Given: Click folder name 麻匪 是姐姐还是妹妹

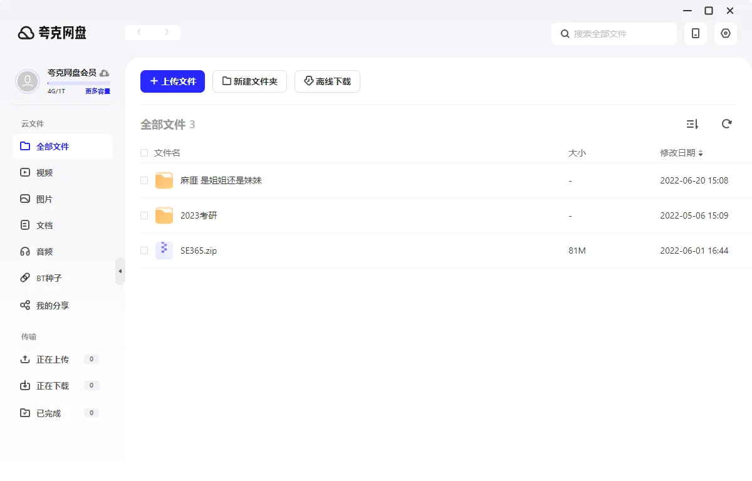Looking at the screenshot, I should tap(221, 180).
